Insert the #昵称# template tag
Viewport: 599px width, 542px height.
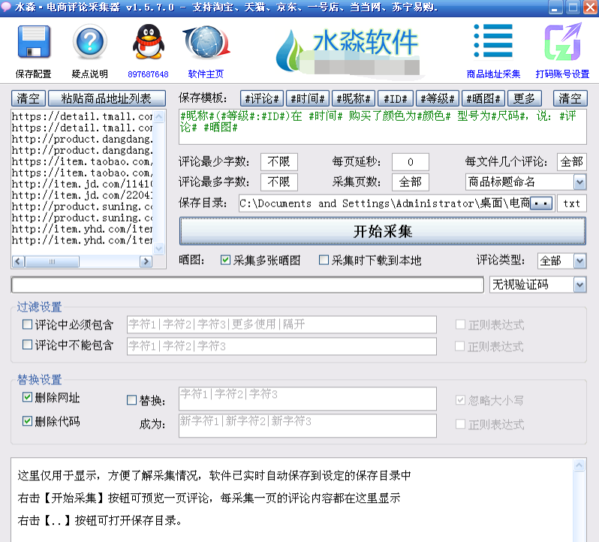tap(354, 98)
